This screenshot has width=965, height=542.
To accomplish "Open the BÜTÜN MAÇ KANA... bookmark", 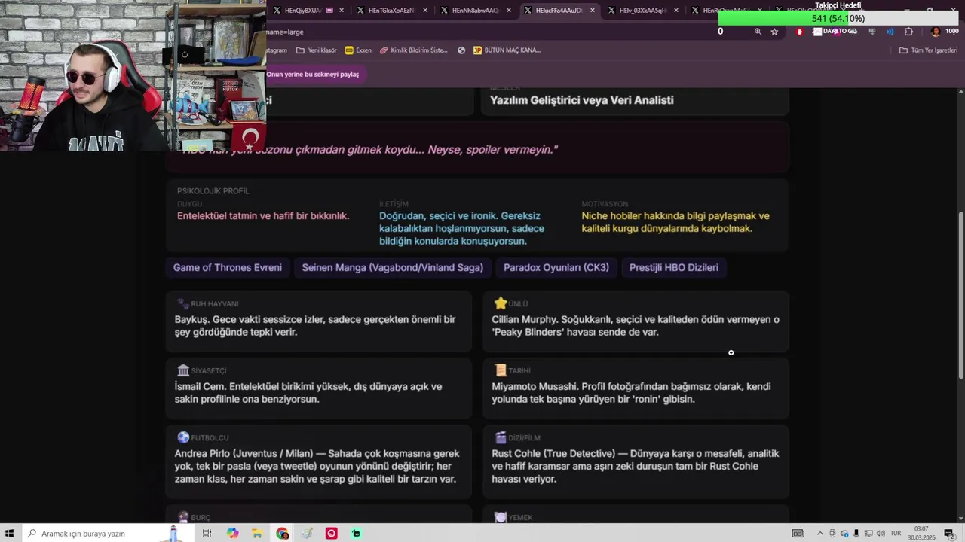I will pyautogui.click(x=507, y=50).
